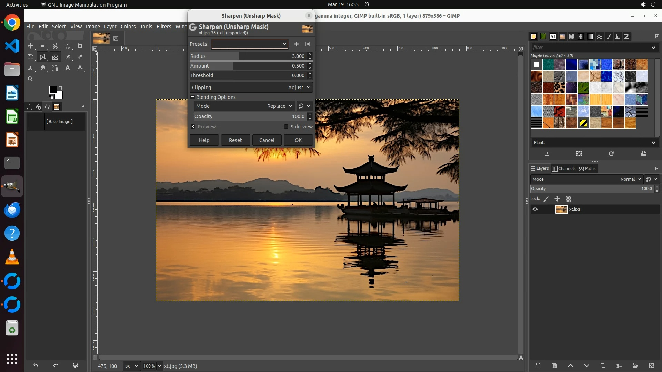Switch to the Channels tab
Screen dimensions: 662x372
(x=564, y=169)
